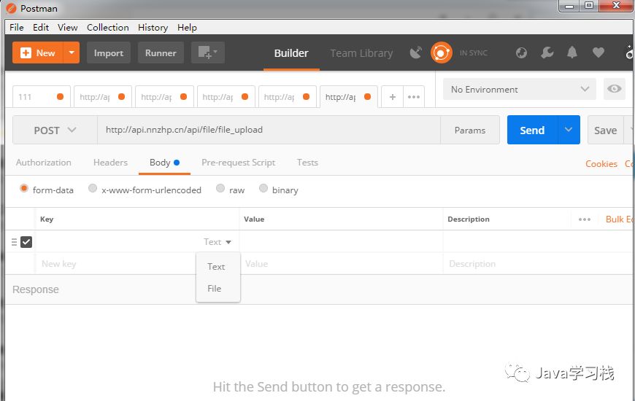Open the POST method dropdown
The image size is (635, 401).
(x=55, y=131)
